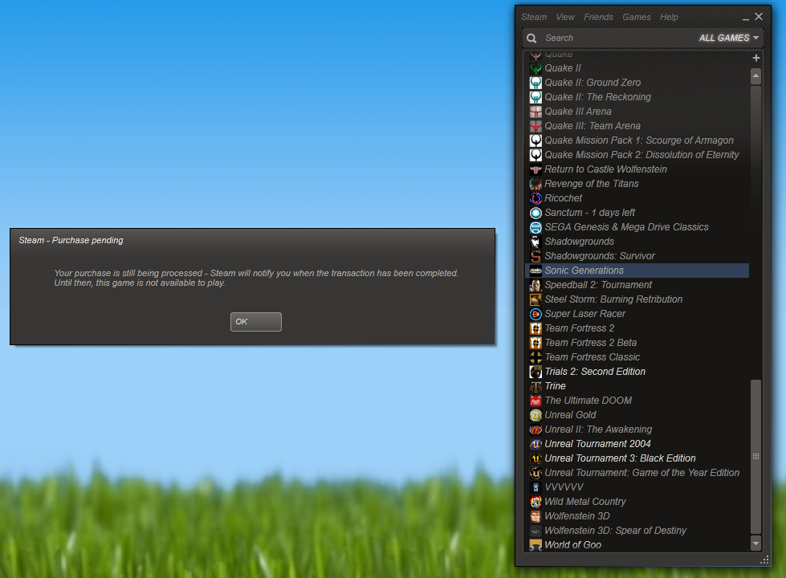Click the World of Goo icon

tap(536, 545)
